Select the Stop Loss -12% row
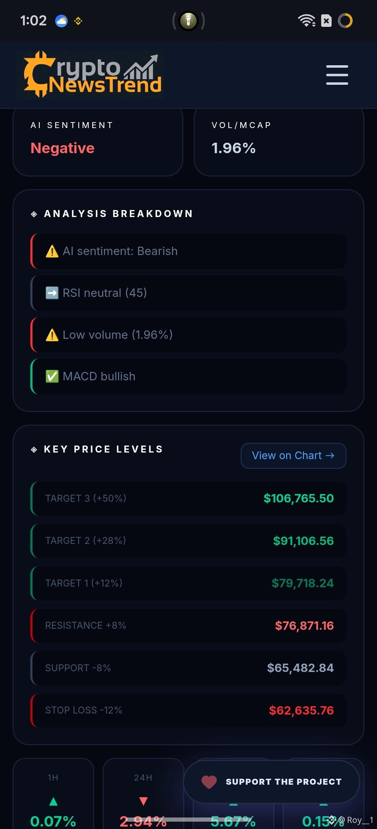 pyautogui.click(x=188, y=710)
